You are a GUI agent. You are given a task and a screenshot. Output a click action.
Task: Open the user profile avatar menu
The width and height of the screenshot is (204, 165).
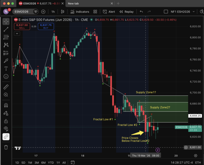(x=6, y=12)
